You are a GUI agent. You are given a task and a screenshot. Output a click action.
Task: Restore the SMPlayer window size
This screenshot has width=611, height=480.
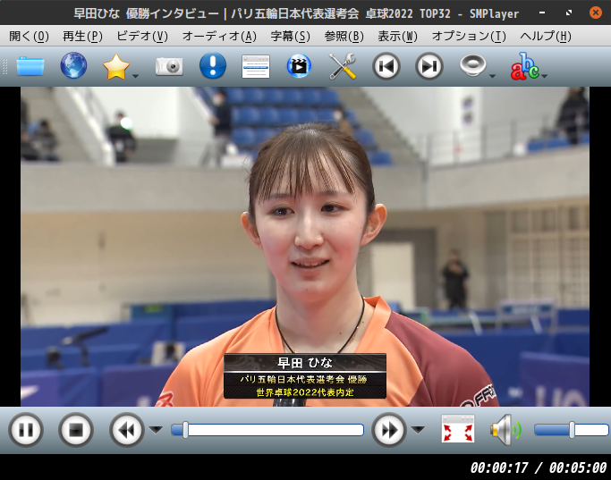569,13
